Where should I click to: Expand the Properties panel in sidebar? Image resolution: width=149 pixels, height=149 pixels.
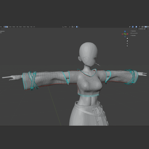tap(133, 35)
